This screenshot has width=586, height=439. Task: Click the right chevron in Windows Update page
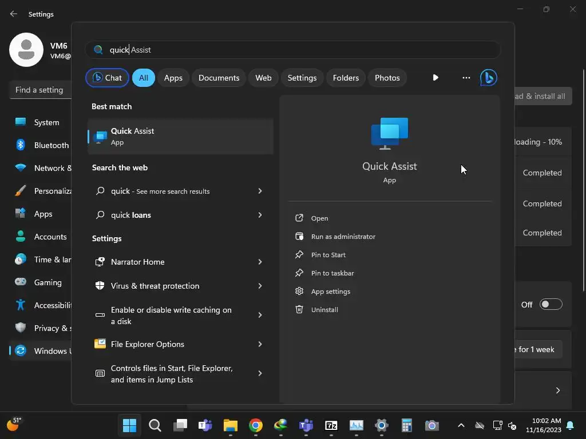[x=558, y=390]
